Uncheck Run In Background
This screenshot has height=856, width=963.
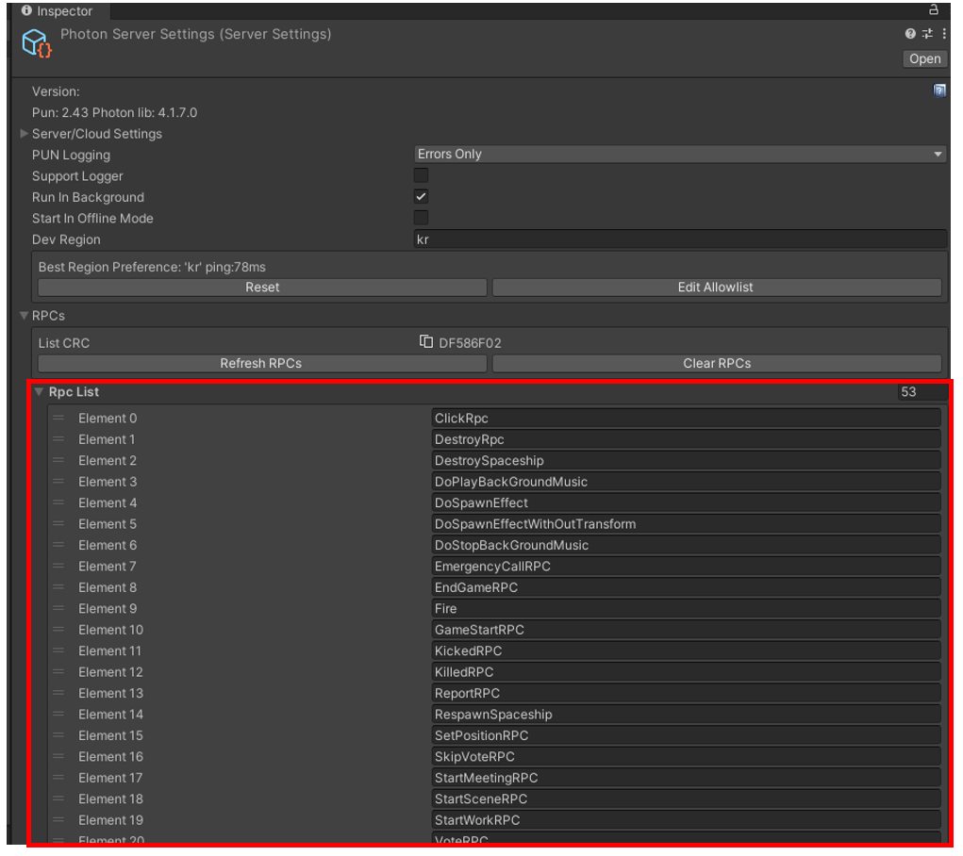pos(421,196)
